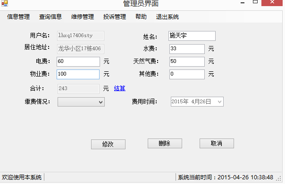Click the 删除 button

pos(165,144)
